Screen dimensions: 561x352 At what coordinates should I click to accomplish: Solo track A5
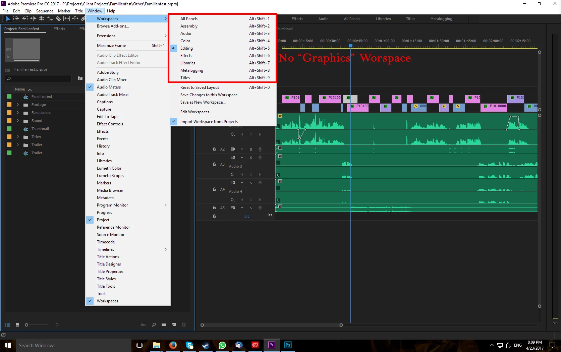point(251,208)
